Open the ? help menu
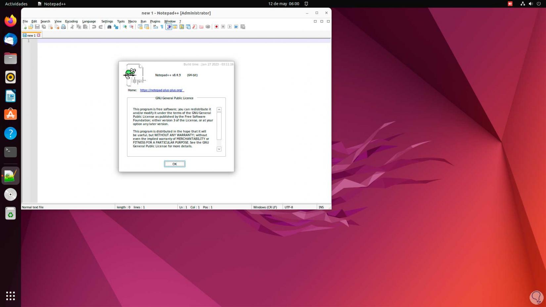This screenshot has height=307, width=546. coord(180,21)
